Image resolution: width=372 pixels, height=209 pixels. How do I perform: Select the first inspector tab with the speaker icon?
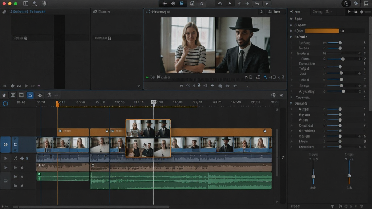point(295,12)
